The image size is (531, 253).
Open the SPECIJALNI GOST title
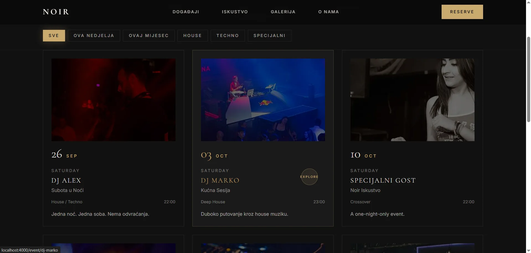[383, 180]
